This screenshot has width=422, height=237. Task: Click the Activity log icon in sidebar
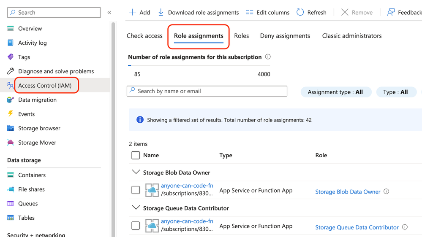pos(11,43)
